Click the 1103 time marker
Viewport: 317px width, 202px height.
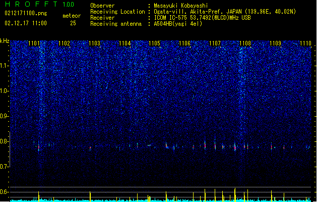pyautogui.click(x=94, y=43)
